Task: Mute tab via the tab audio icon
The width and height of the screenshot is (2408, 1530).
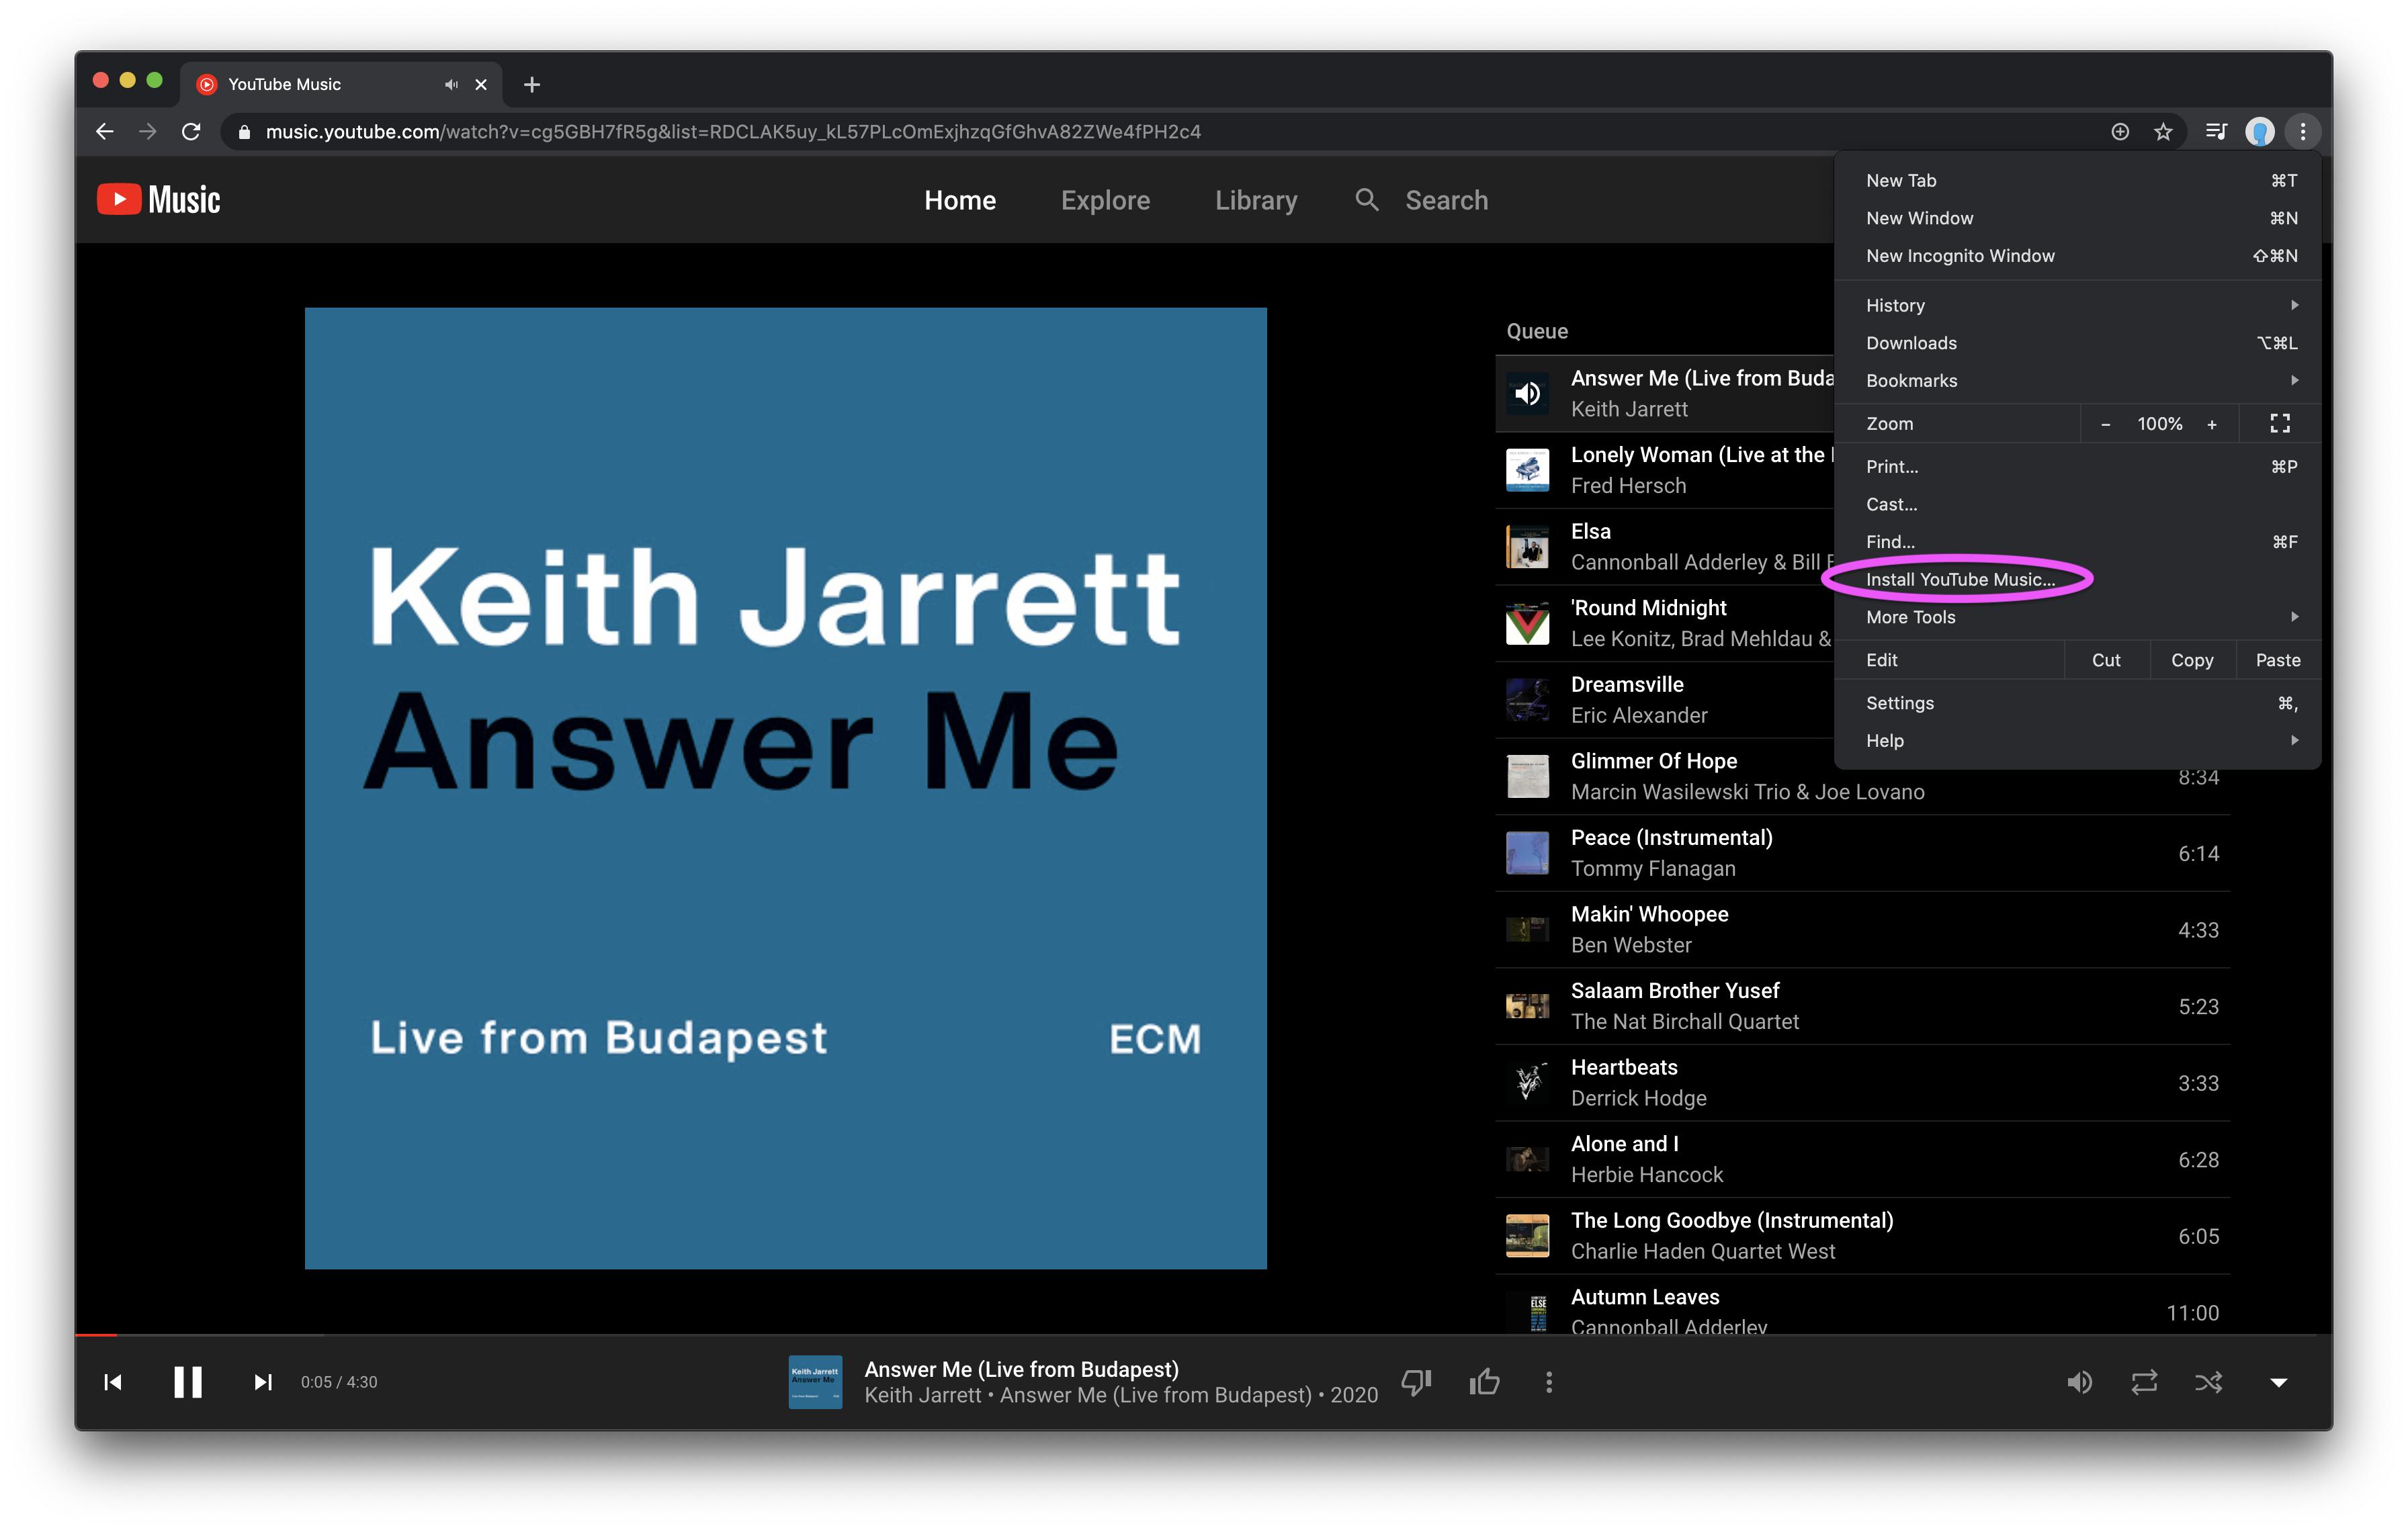Action: (x=451, y=85)
